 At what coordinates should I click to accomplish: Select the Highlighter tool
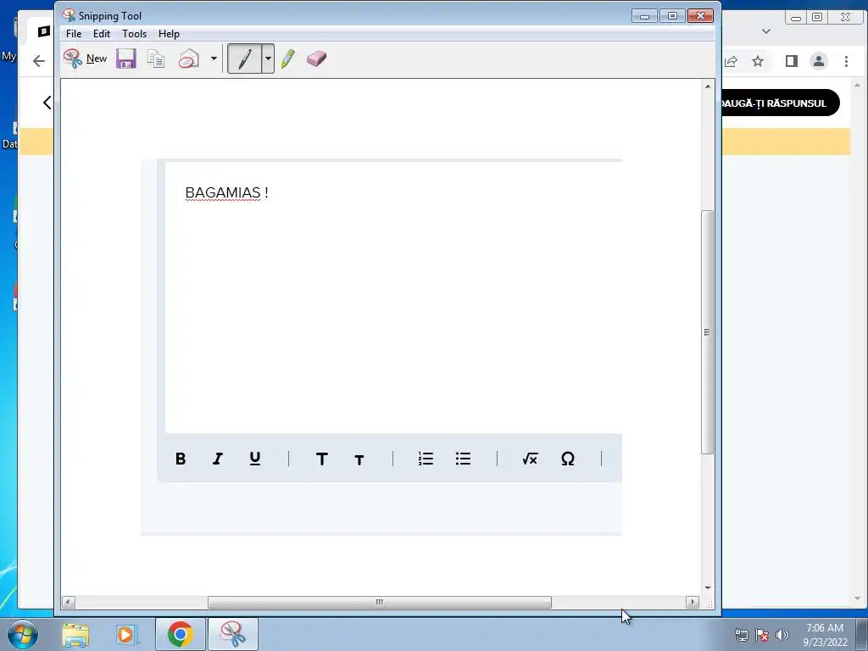click(288, 58)
